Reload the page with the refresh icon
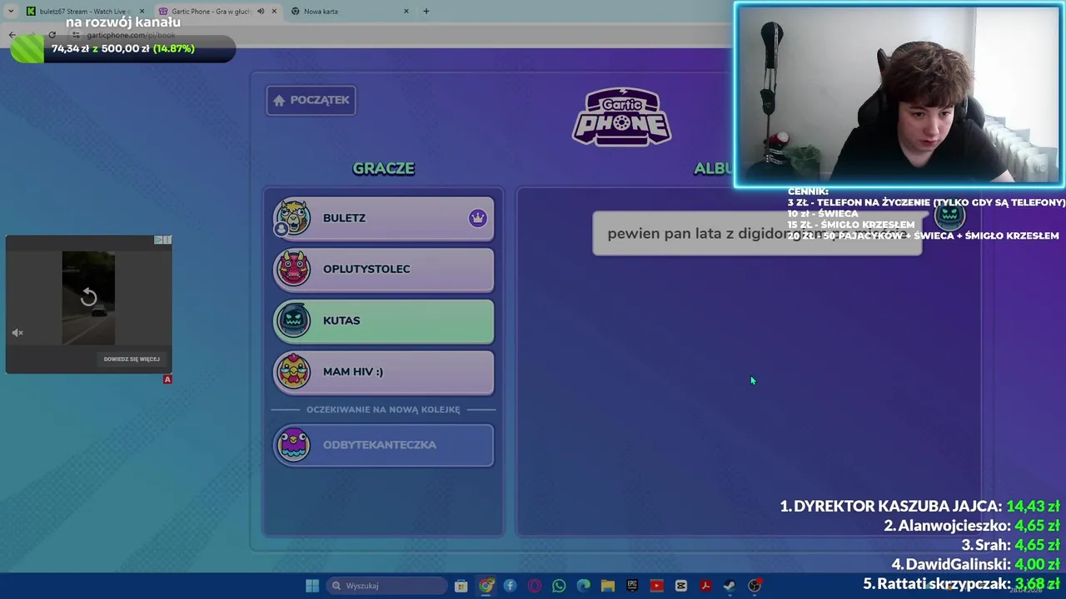This screenshot has height=599, width=1066. pos(52,35)
